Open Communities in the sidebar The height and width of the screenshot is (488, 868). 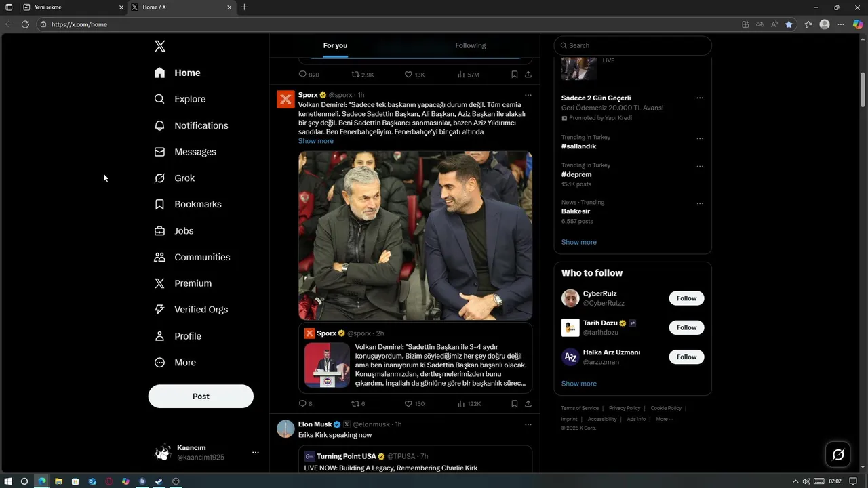click(x=193, y=257)
